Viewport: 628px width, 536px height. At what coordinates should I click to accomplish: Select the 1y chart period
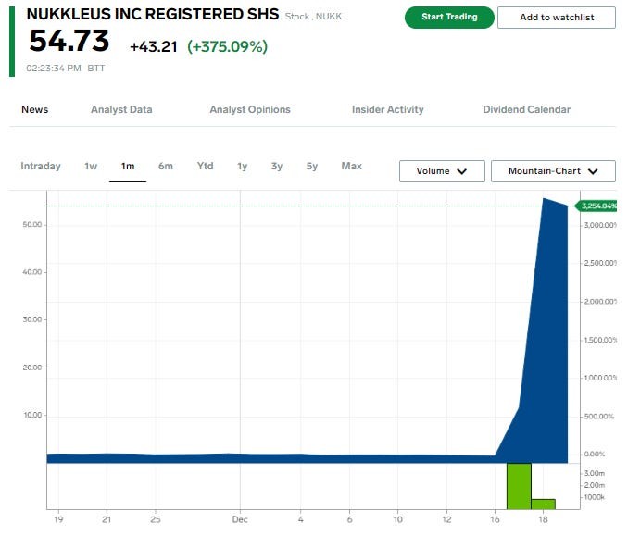tap(242, 167)
